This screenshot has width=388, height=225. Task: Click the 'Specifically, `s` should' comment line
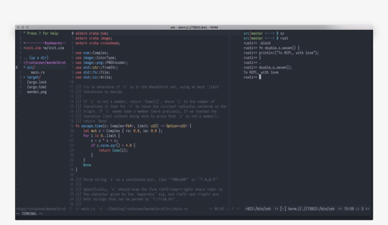pyautogui.click(x=149, y=190)
